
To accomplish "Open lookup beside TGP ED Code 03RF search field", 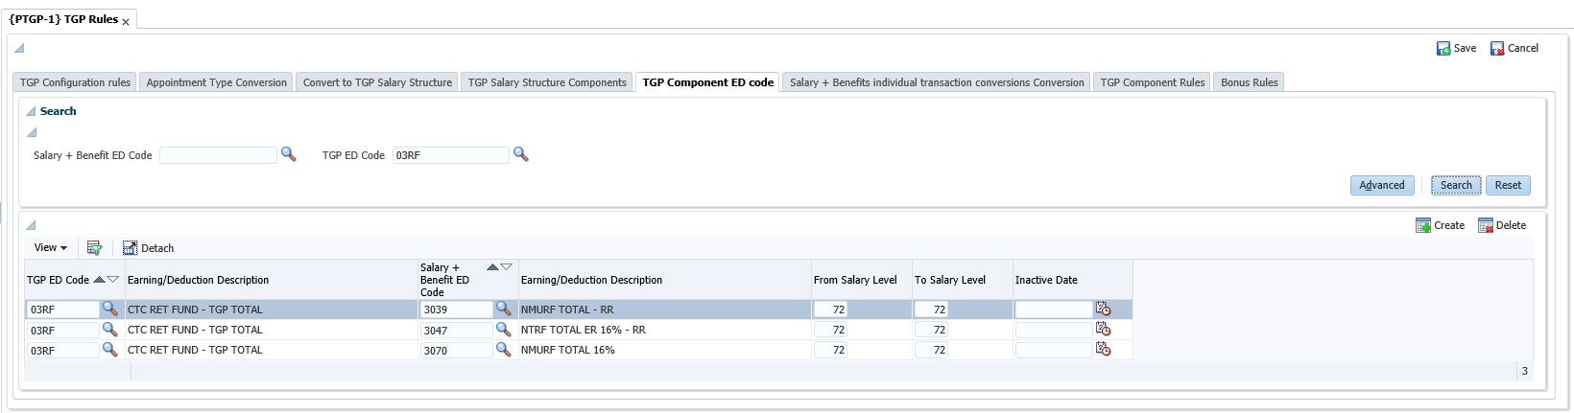I will pos(520,154).
